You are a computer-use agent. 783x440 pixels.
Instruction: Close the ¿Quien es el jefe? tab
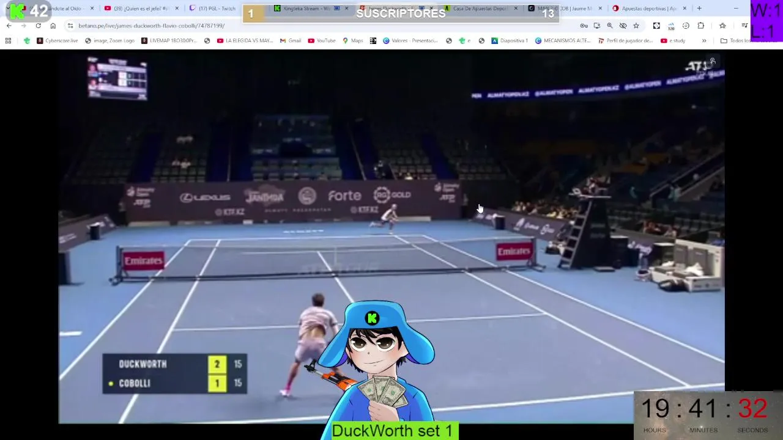[x=177, y=9]
